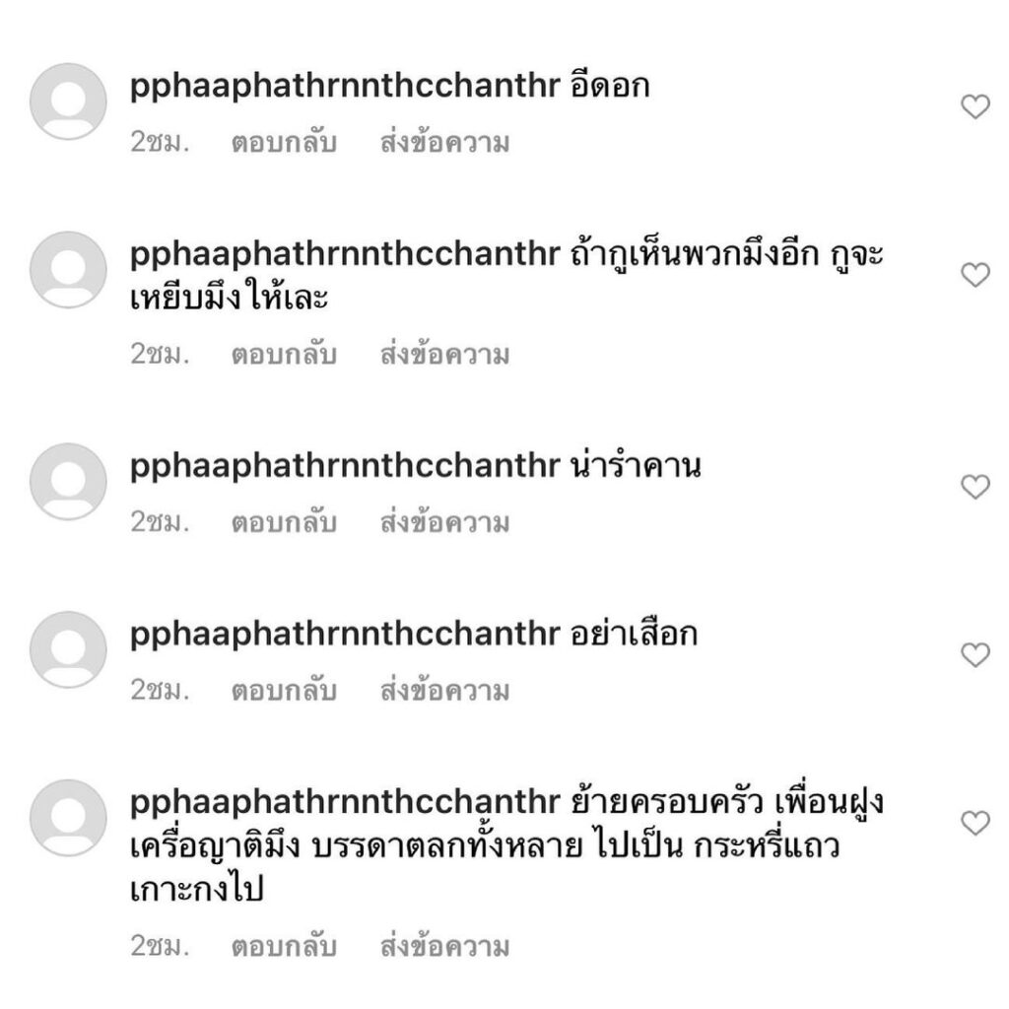1009x1009 pixels.
Task: Tap heart on comment starting "ถ้ากูเห็นพวกมึงอีก"
Action: 975,276
